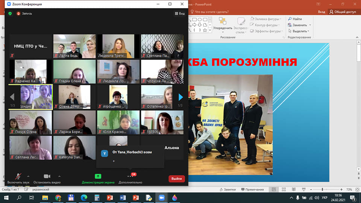
Task: Open Эффекты фигуры shape effects dropdown
Action: tap(266, 31)
